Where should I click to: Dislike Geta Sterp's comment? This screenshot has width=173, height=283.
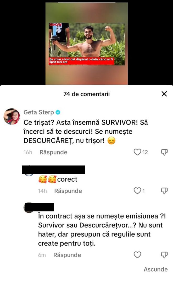(x=164, y=152)
